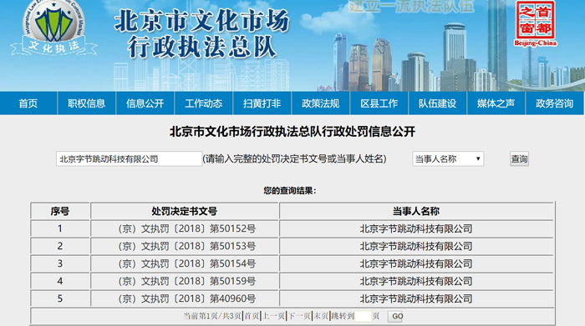
Task: Go to 队伍建设 in the navigation
Action: point(437,103)
